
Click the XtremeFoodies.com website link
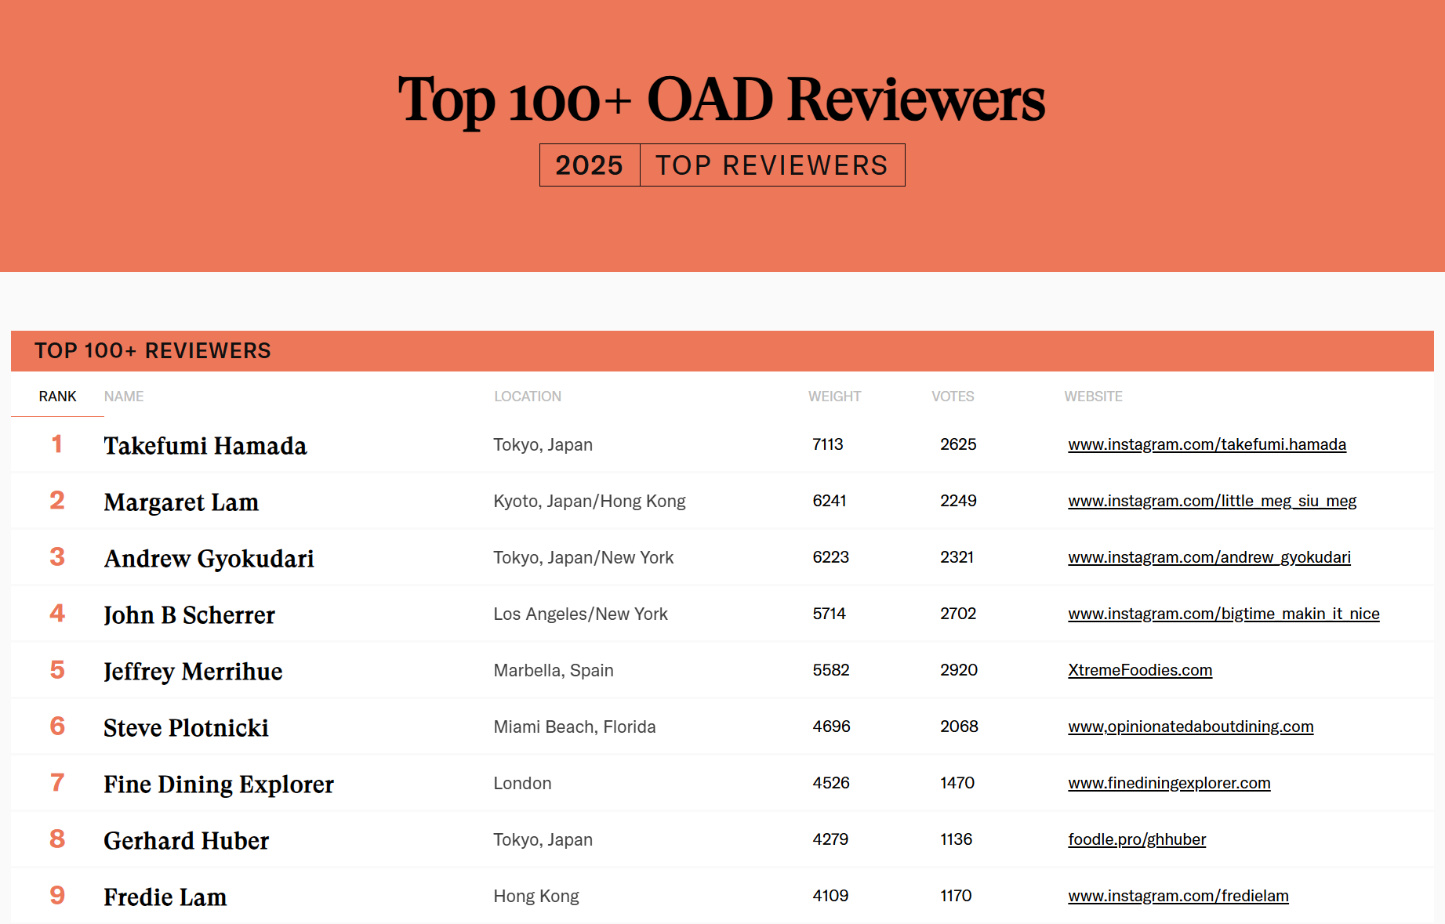(1139, 670)
